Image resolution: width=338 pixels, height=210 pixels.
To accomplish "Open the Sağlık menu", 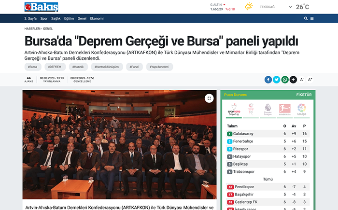I will (x=56, y=18).
